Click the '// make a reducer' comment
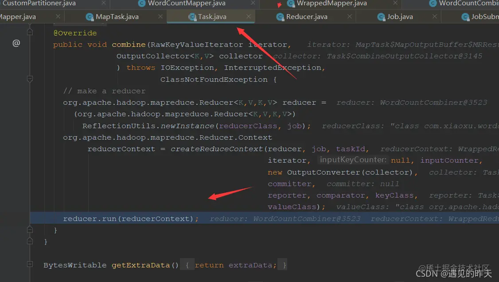The height and width of the screenshot is (282, 499). [104, 91]
